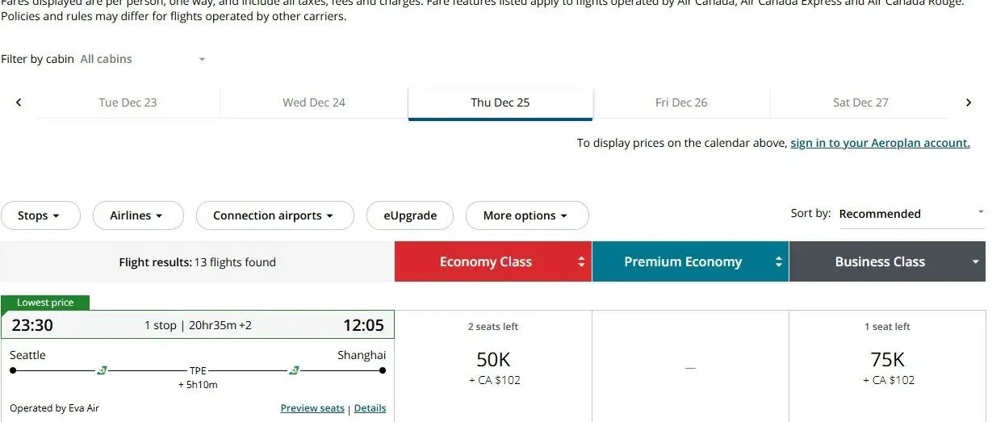
Task: Switch to Fri Dec 26 tab
Action: [681, 102]
